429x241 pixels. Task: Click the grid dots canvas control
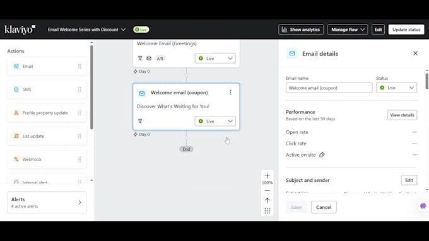pos(267,211)
